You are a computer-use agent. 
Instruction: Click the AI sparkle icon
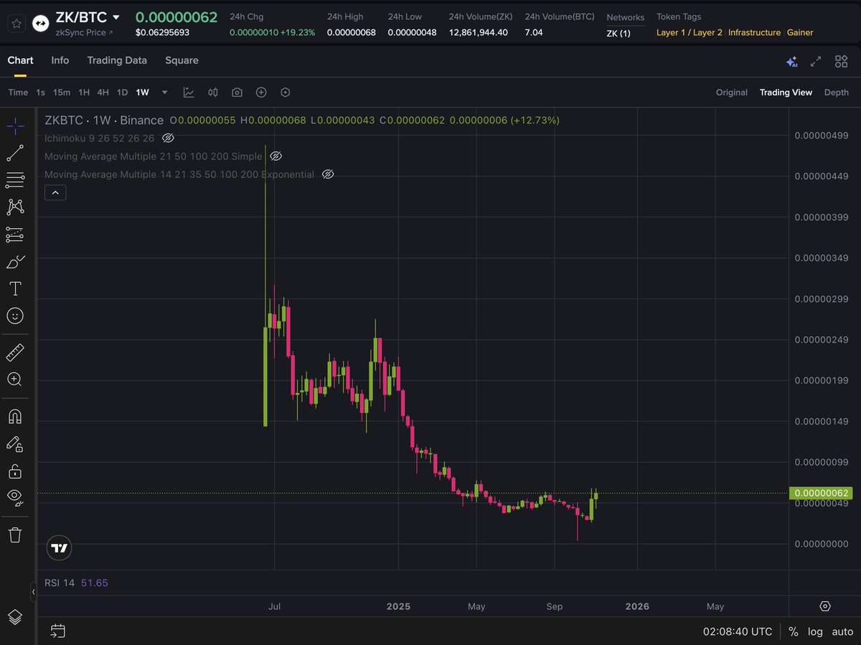click(791, 62)
